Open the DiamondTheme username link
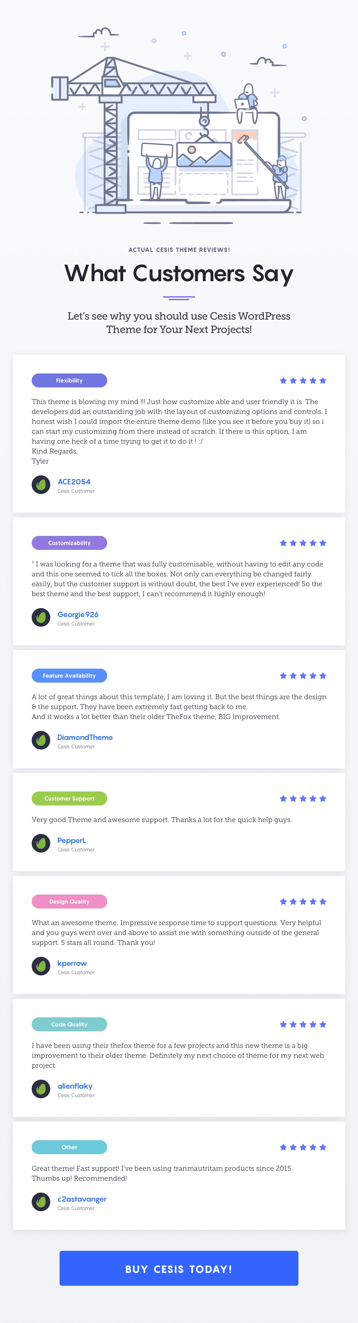 click(85, 738)
